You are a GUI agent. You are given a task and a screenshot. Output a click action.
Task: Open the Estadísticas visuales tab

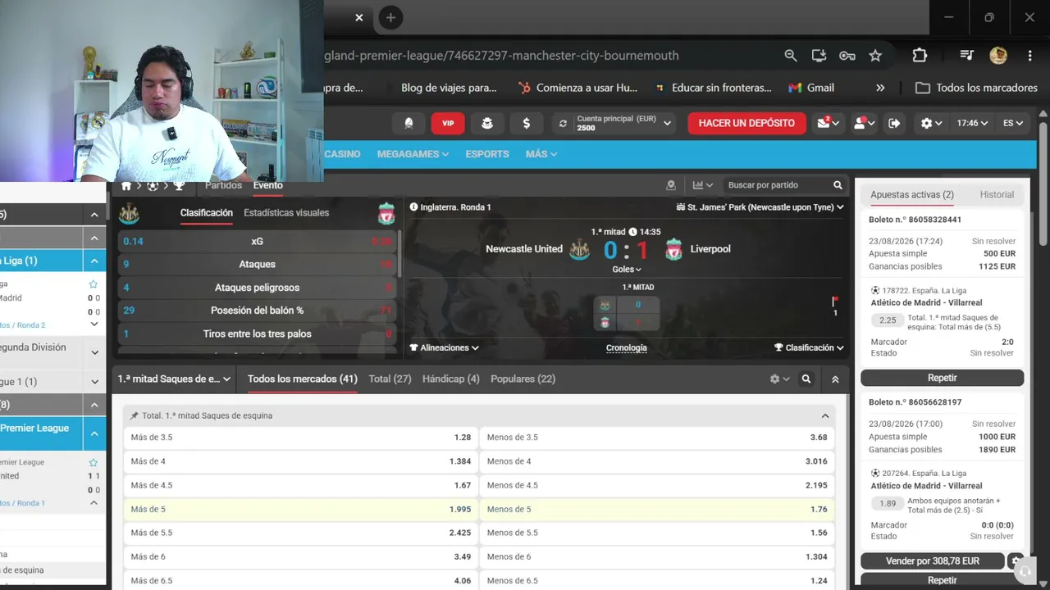point(286,213)
